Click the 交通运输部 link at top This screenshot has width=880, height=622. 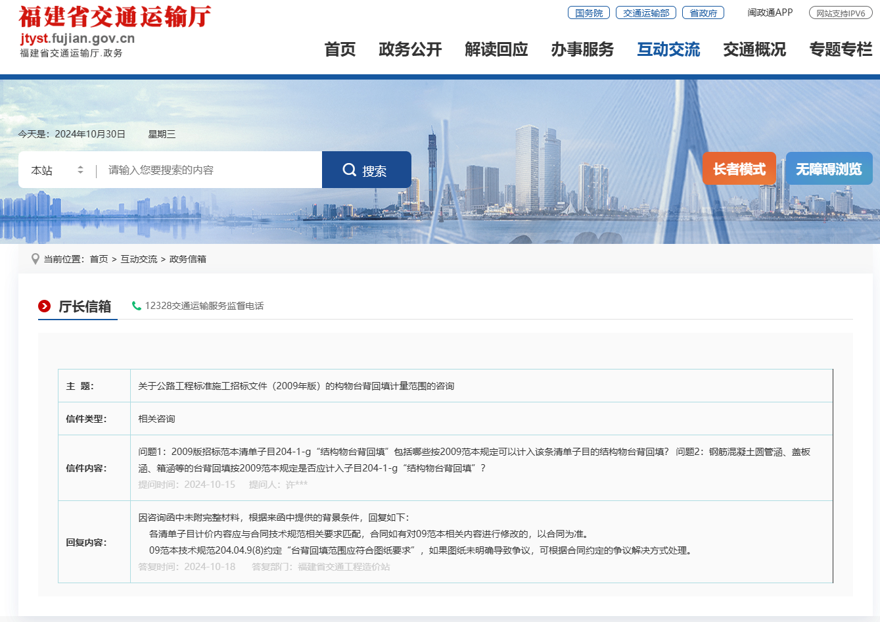(645, 12)
